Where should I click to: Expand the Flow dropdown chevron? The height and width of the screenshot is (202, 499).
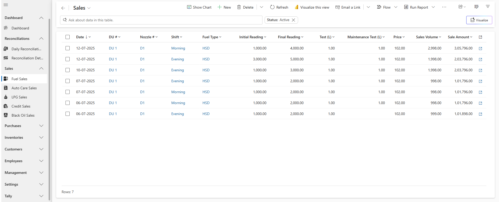click(x=396, y=7)
